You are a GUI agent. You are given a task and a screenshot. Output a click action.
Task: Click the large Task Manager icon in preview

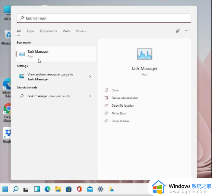click(144, 54)
